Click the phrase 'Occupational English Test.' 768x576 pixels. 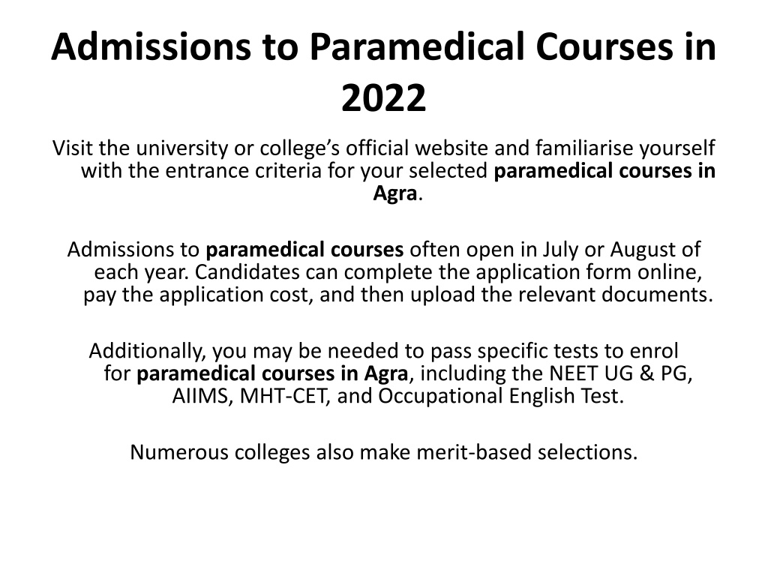tap(500, 396)
